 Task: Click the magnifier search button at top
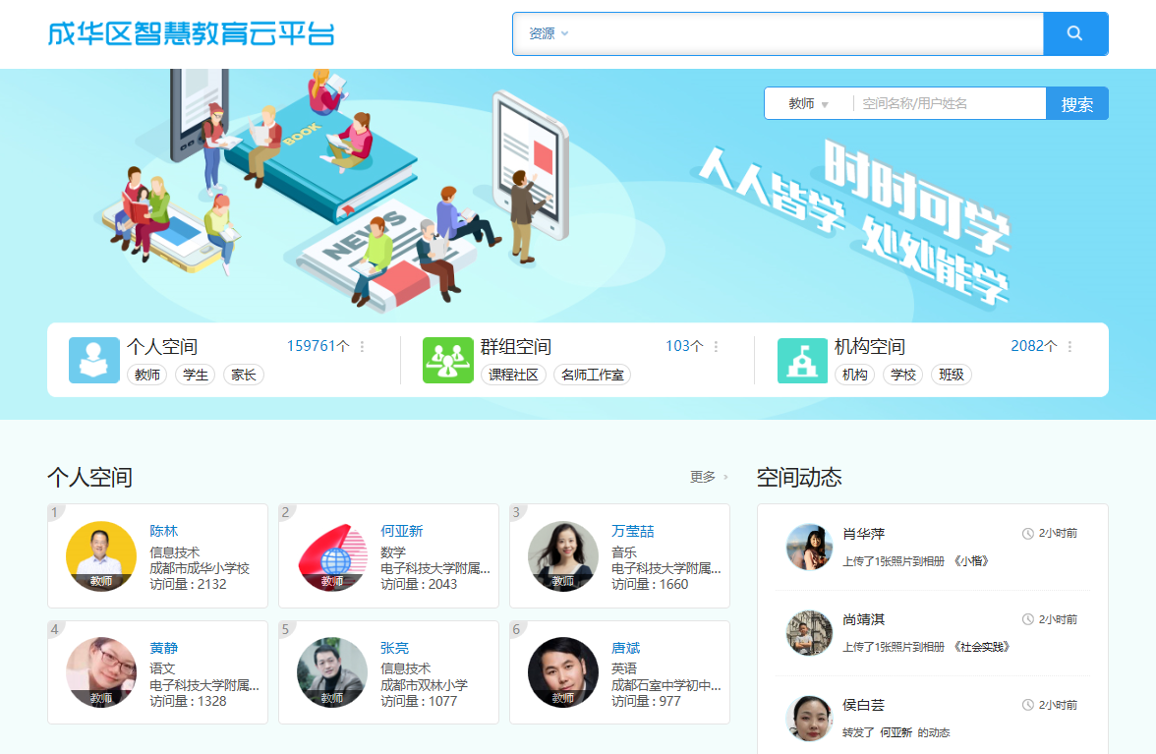pos(1074,33)
